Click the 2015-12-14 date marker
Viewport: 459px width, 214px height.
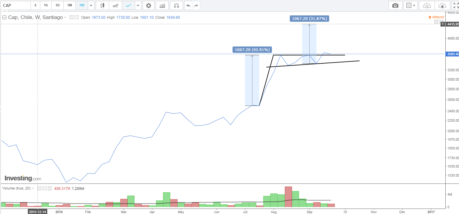click(x=37, y=212)
